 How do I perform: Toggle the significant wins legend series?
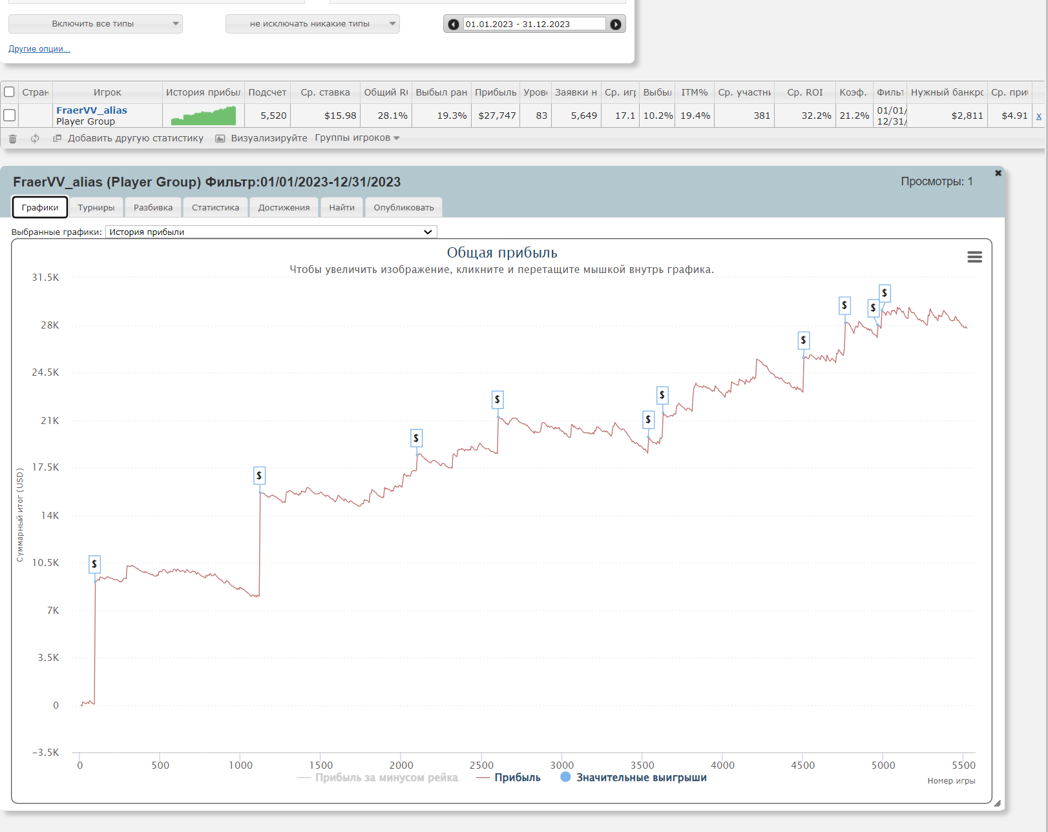coord(633,778)
